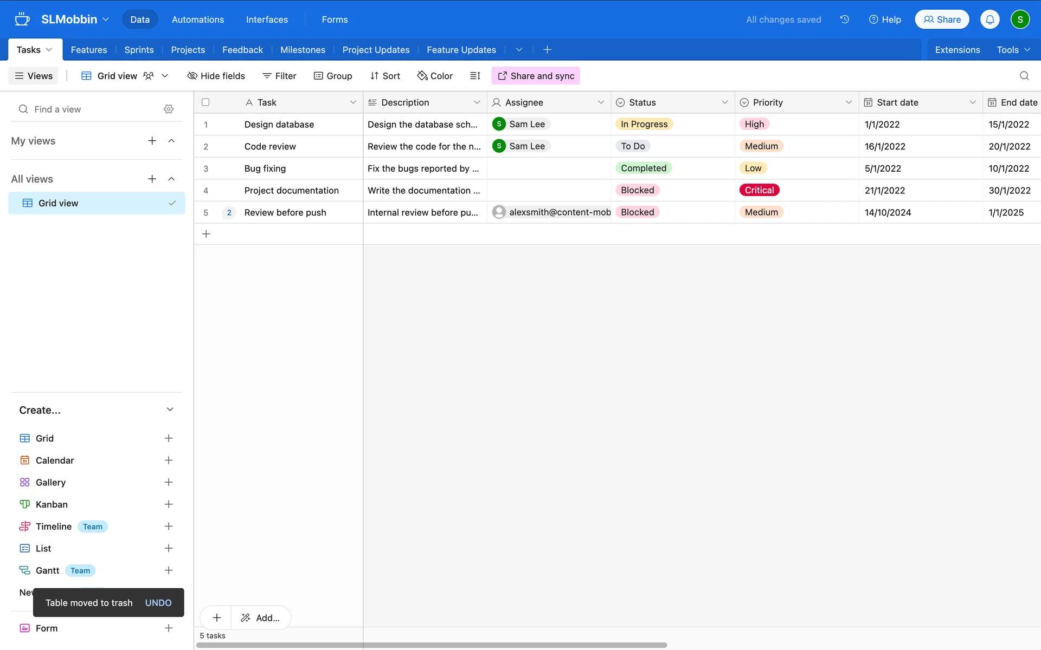This screenshot has height=650, width=1041.
Task: Toggle the Views sidebar button
Action: pos(34,76)
